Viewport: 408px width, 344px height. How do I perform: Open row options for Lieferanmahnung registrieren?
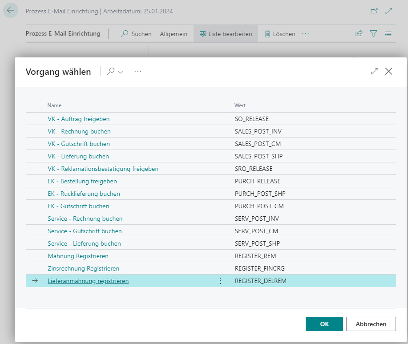pyautogui.click(x=220, y=281)
